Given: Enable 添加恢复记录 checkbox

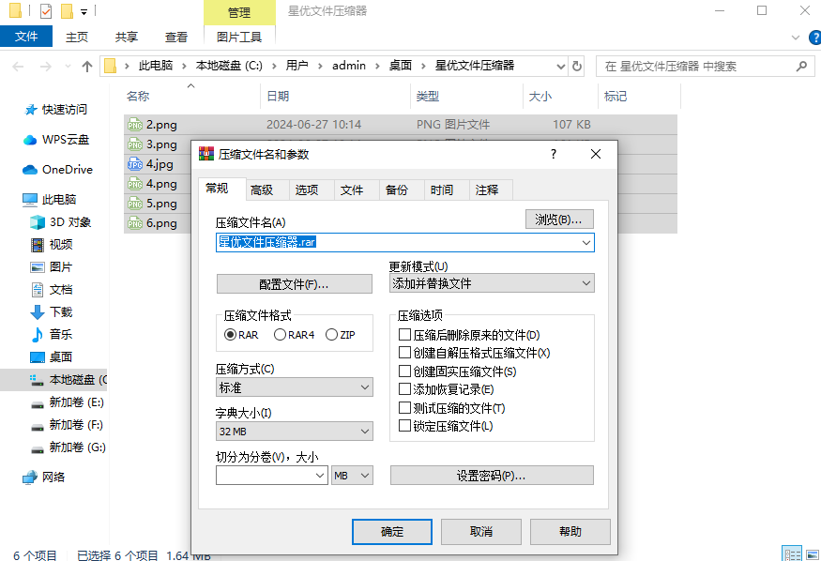Looking at the screenshot, I should click(x=404, y=389).
